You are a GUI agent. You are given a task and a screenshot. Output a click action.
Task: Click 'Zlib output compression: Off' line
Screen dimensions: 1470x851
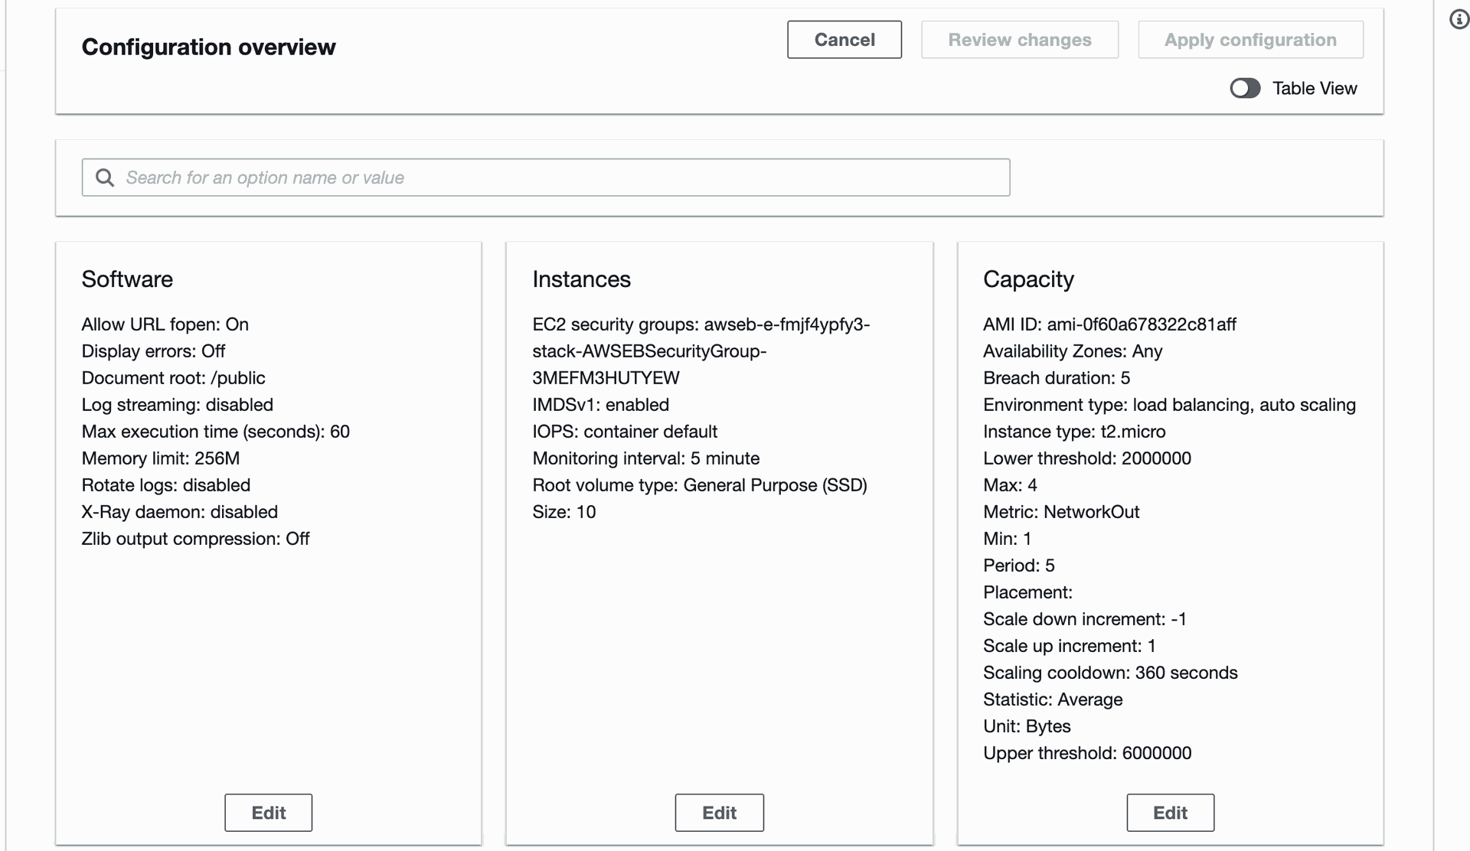(x=195, y=539)
